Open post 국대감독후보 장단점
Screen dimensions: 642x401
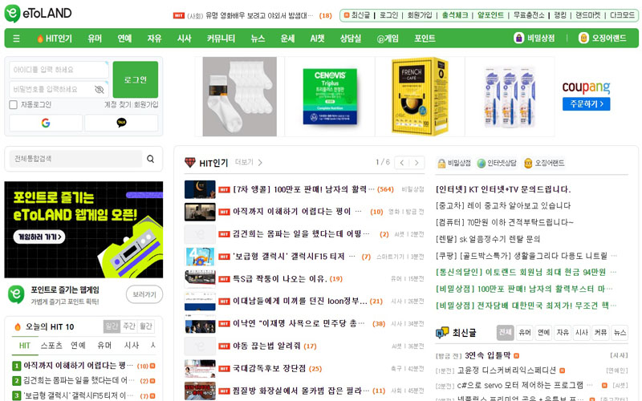[x=270, y=369]
